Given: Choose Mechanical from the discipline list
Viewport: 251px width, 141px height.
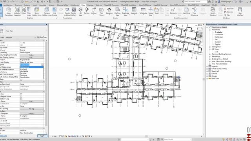Looking at the screenshot, I should click(31, 71).
